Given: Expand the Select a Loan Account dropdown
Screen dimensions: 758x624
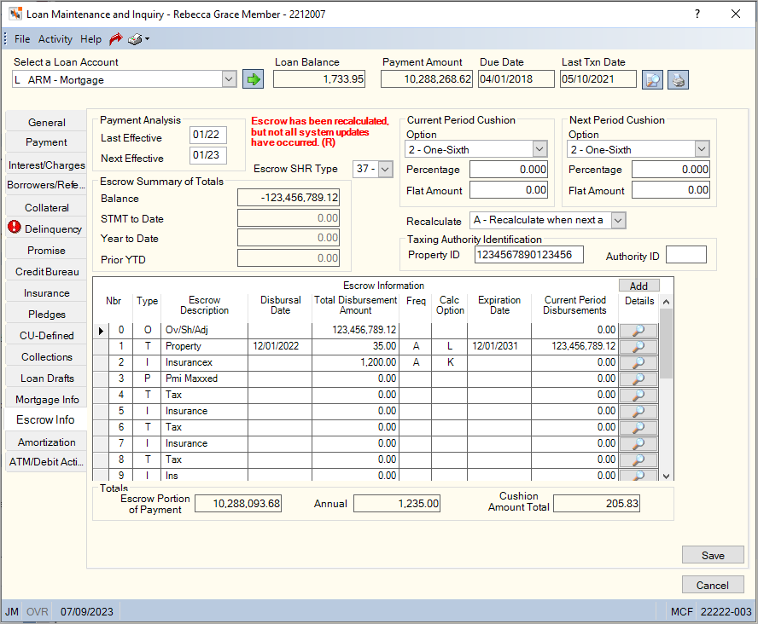Looking at the screenshot, I should [x=229, y=79].
